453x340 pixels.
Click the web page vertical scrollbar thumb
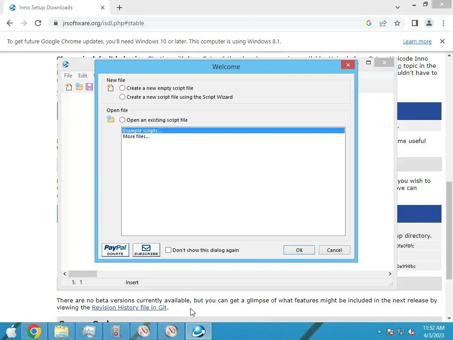point(449,230)
